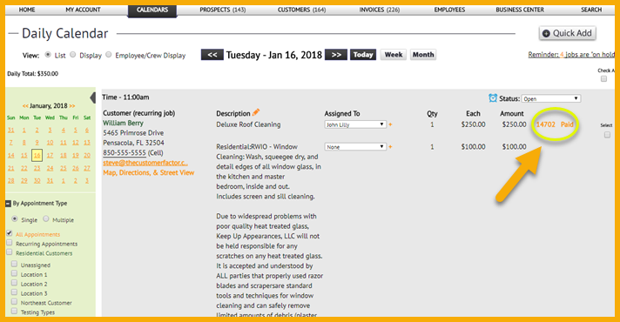Switch to Week view

coord(394,55)
